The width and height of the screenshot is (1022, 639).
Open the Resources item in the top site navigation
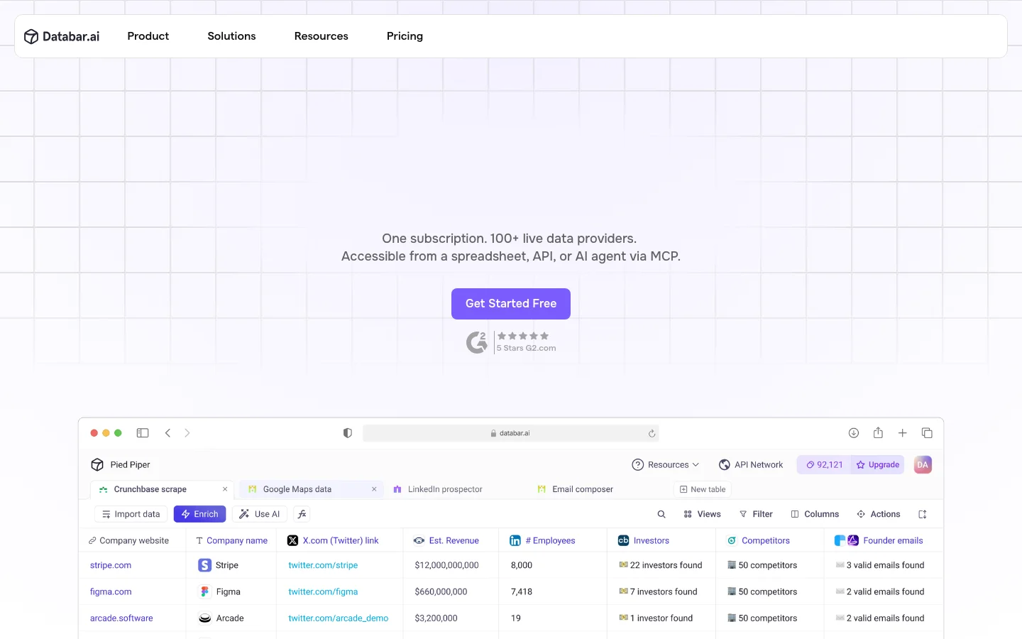point(322,36)
